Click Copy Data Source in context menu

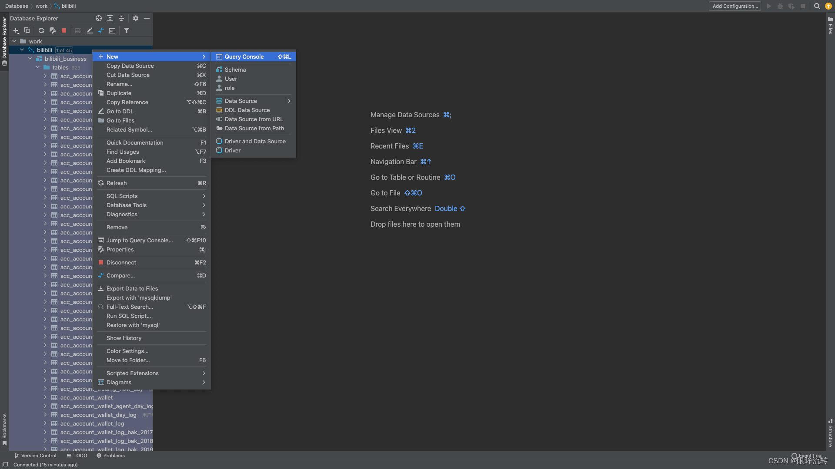click(x=152, y=66)
